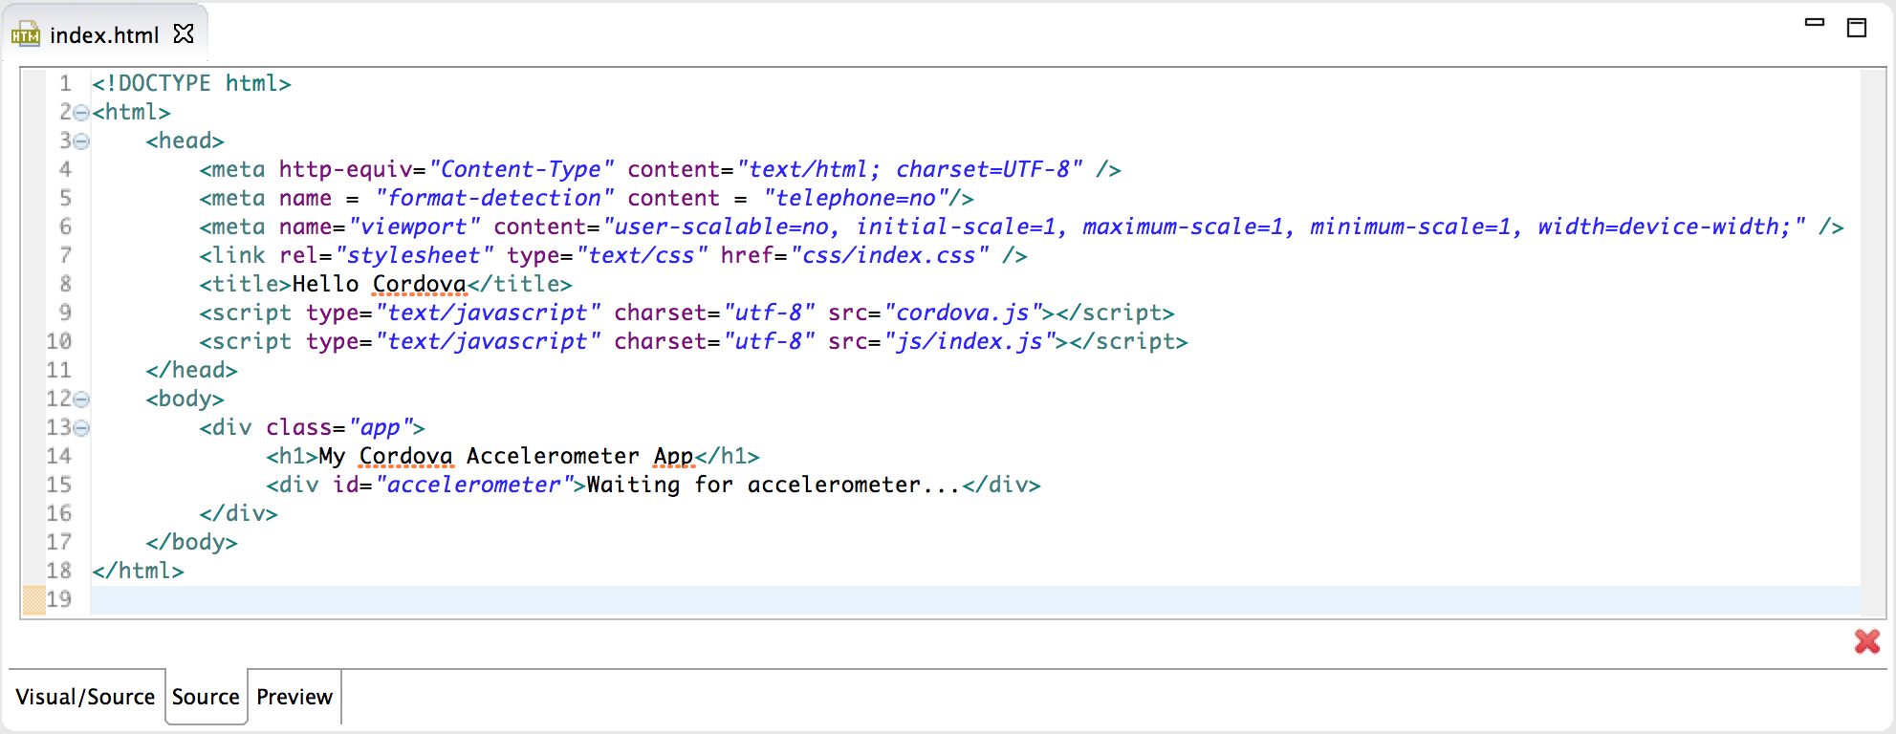This screenshot has height=734, width=1896.
Task: Collapse the head element fold marker
Action: (x=81, y=141)
